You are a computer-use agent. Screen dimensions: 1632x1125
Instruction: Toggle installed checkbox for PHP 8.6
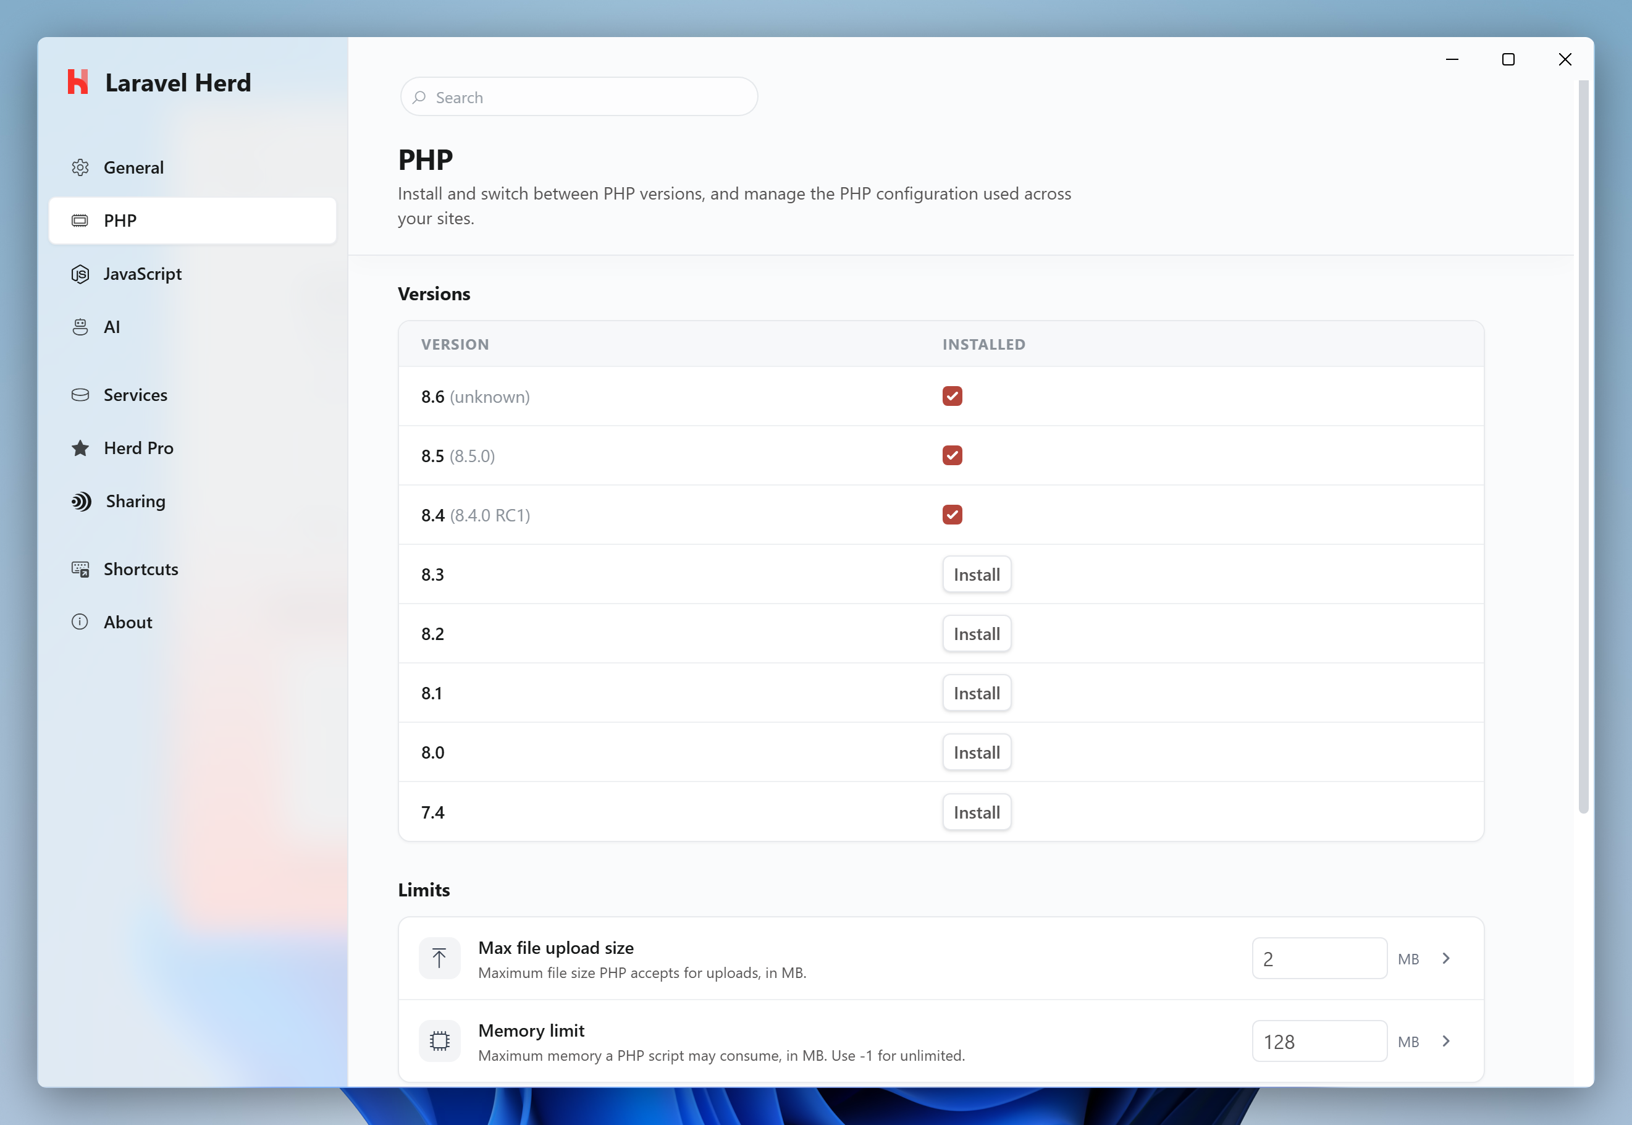coord(952,396)
